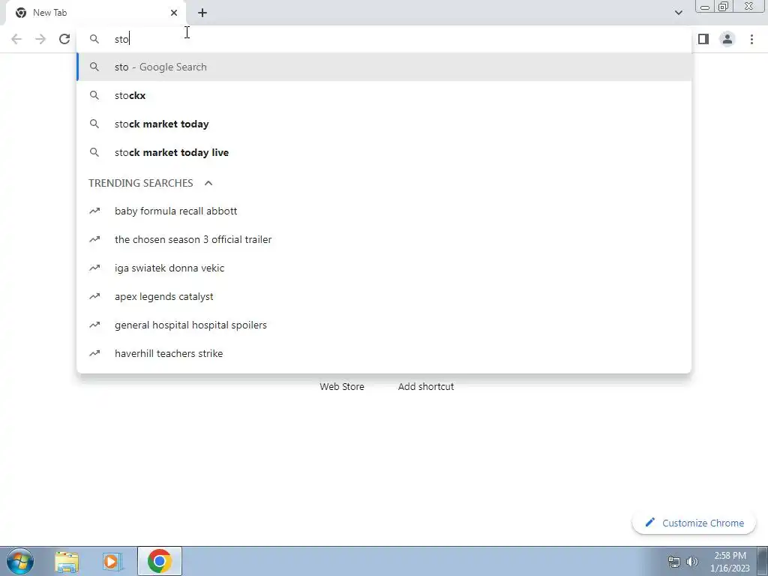Click trending arrow icon beside 'apex legends catalyst'
Viewport: 768px width, 576px height.
point(94,296)
